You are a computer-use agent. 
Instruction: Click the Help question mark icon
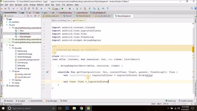pos(107,9)
